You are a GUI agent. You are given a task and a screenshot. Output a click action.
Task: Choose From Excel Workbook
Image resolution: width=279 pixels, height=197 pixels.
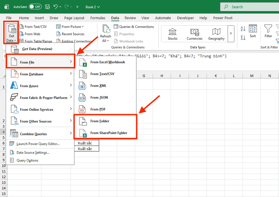coord(105,62)
